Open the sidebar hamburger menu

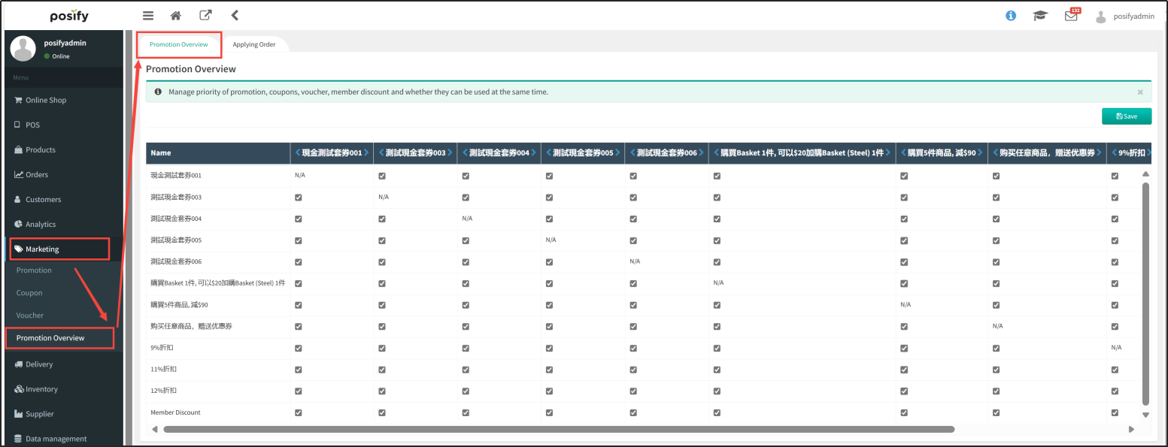(148, 15)
